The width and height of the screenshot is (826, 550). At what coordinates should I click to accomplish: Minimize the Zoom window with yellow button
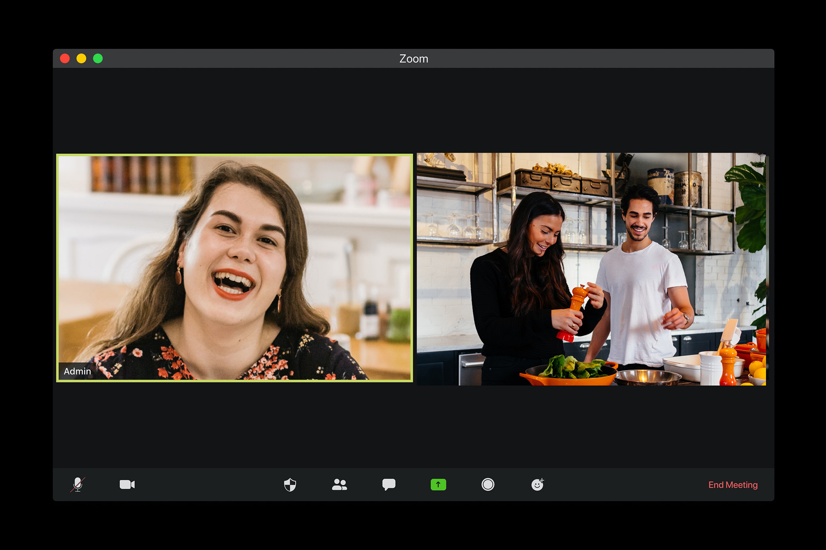81,59
